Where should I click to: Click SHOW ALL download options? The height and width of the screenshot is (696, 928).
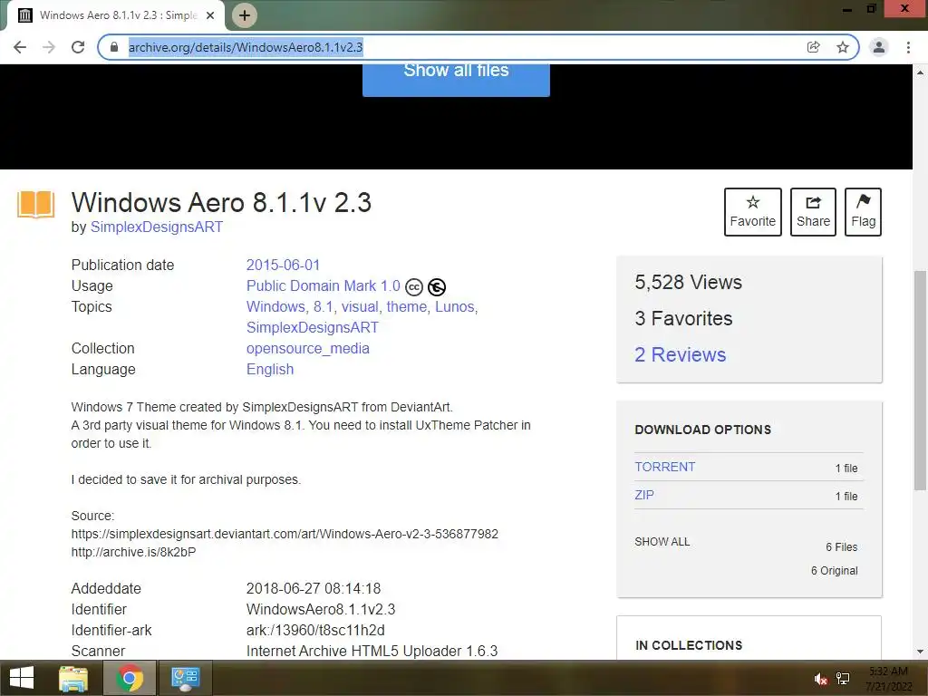tap(662, 542)
